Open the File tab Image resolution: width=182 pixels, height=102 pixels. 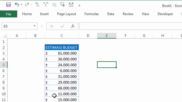9,14
